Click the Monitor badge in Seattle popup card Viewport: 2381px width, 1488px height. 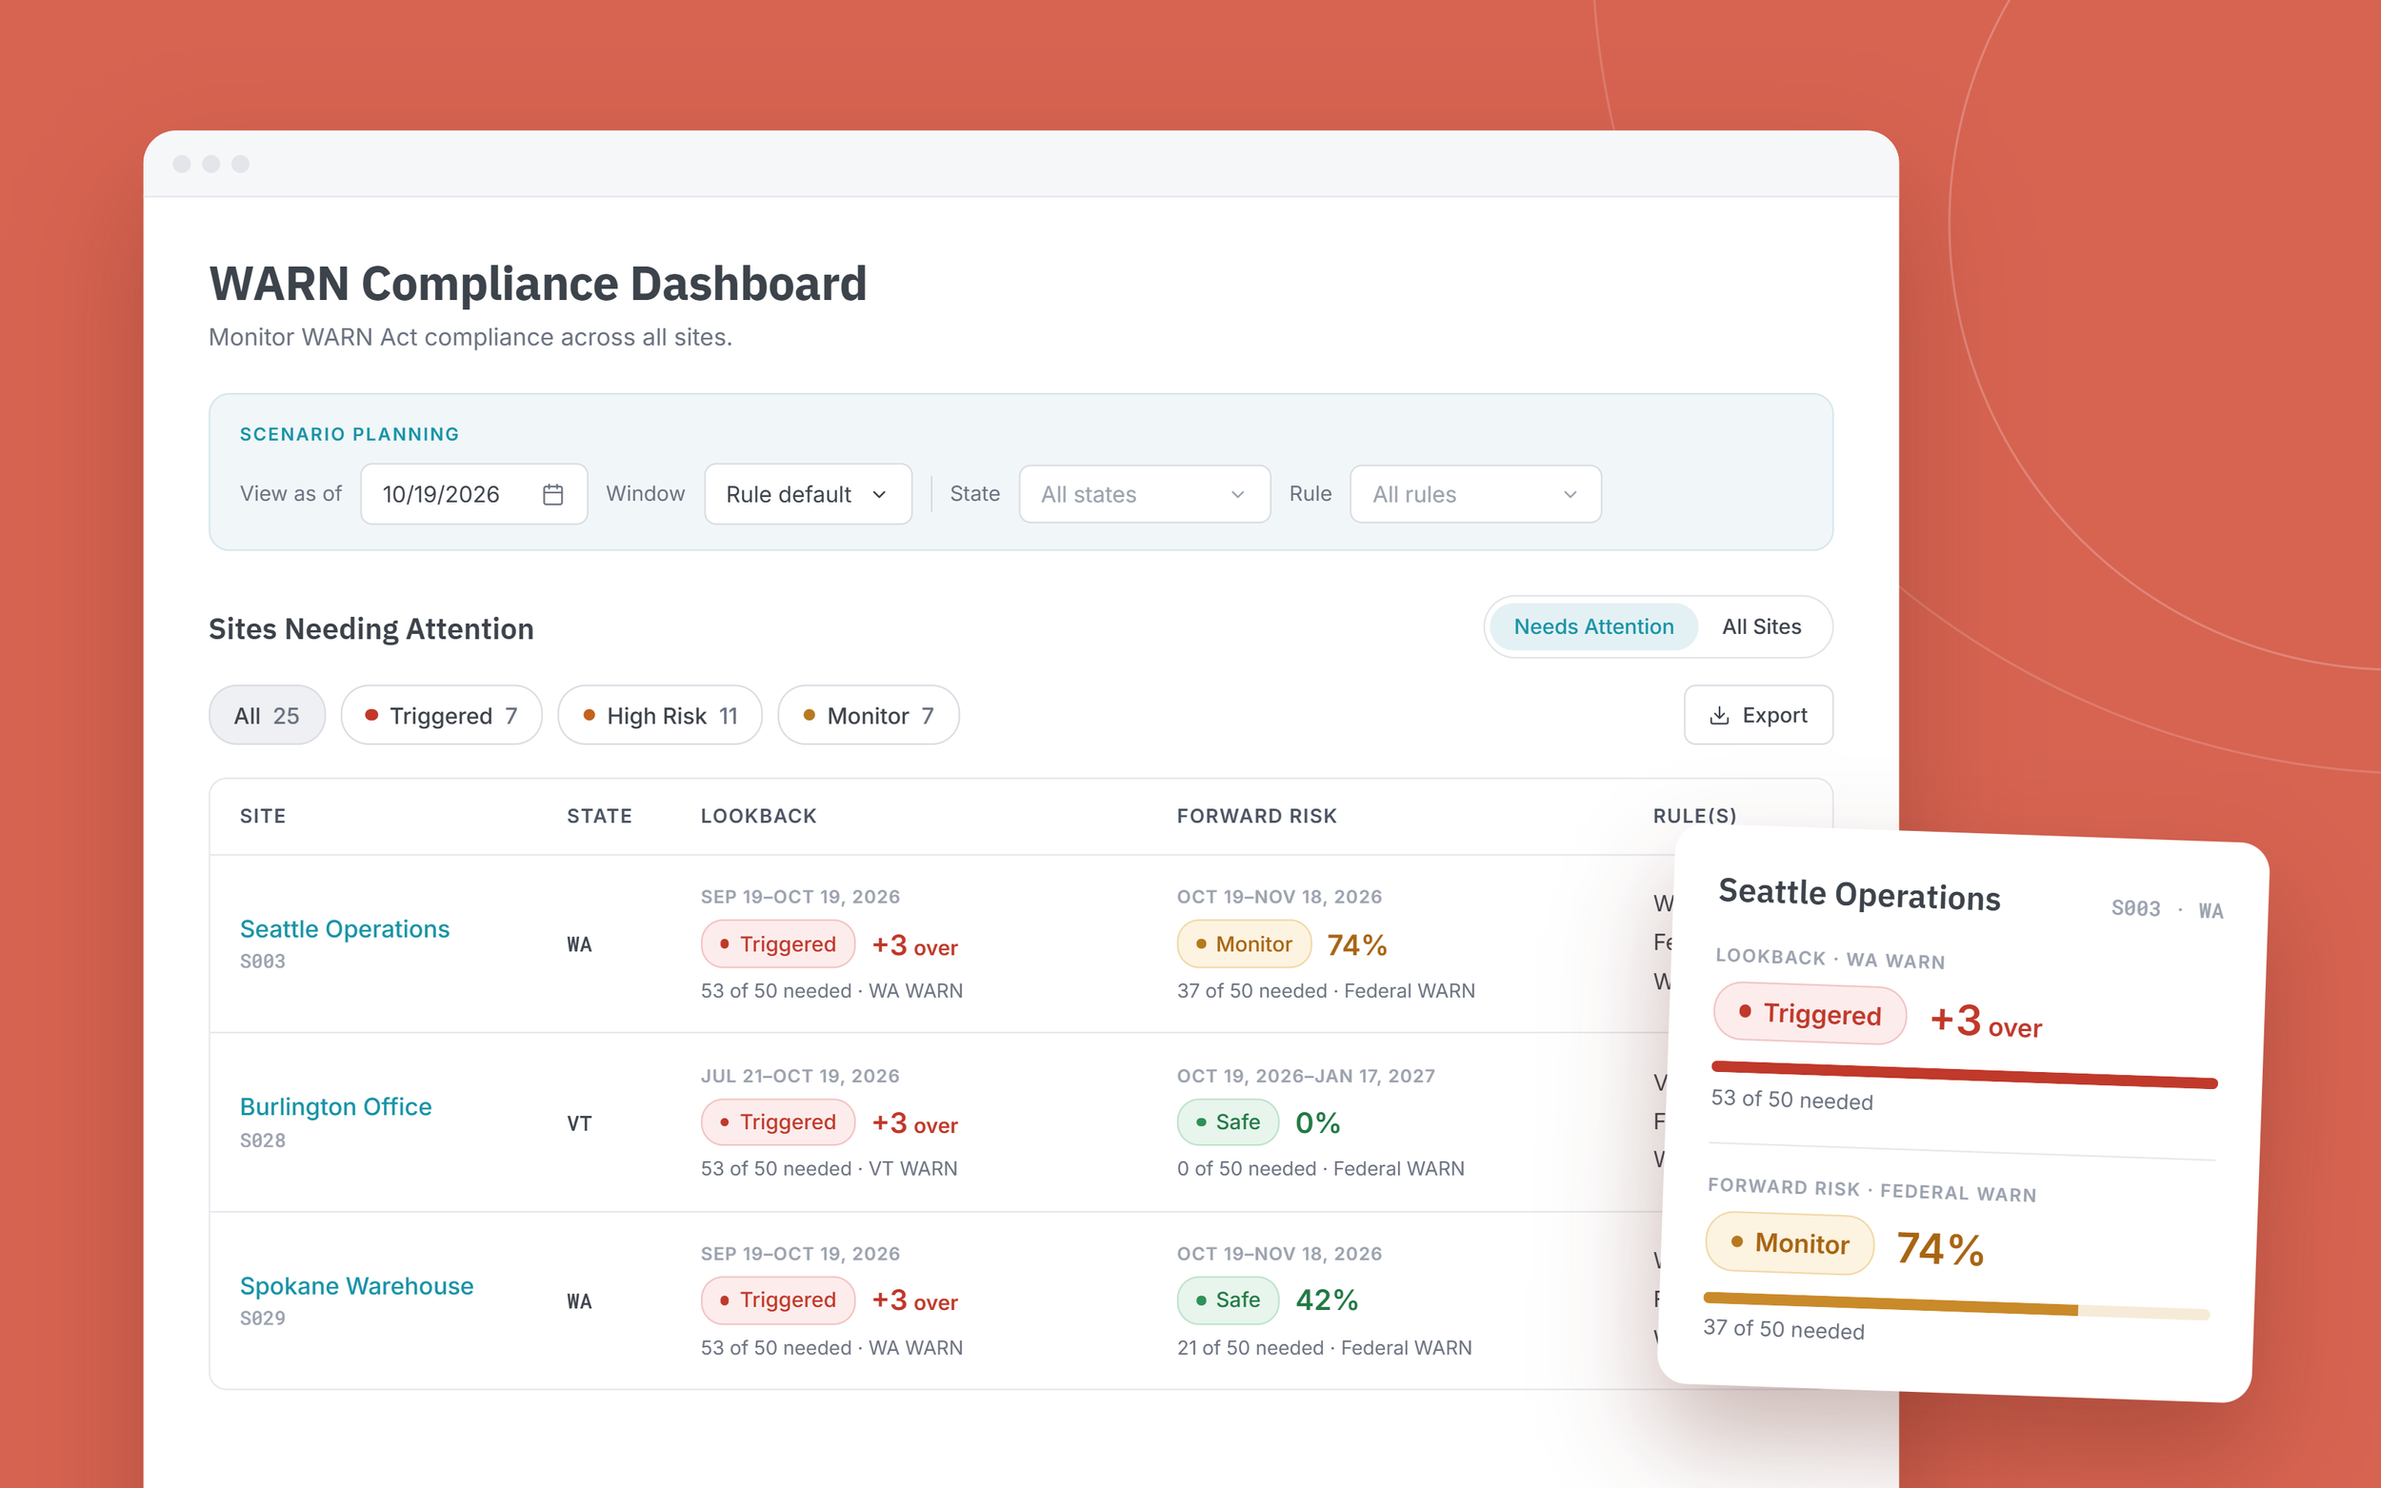pos(1791,1243)
